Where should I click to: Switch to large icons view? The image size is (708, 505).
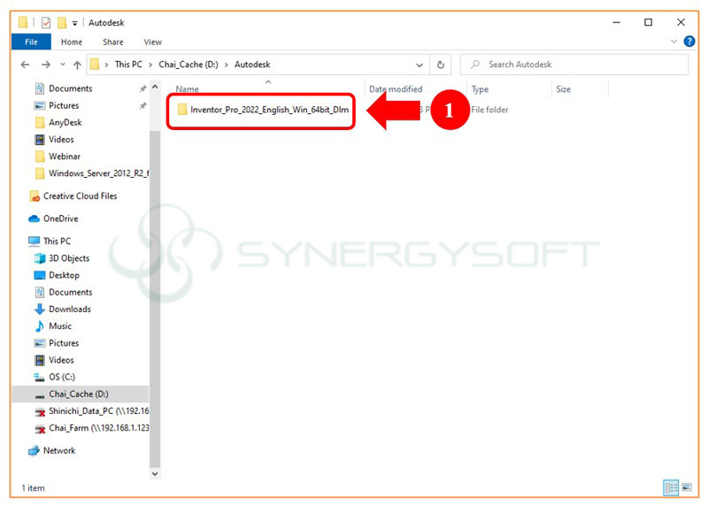pos(685,488)
